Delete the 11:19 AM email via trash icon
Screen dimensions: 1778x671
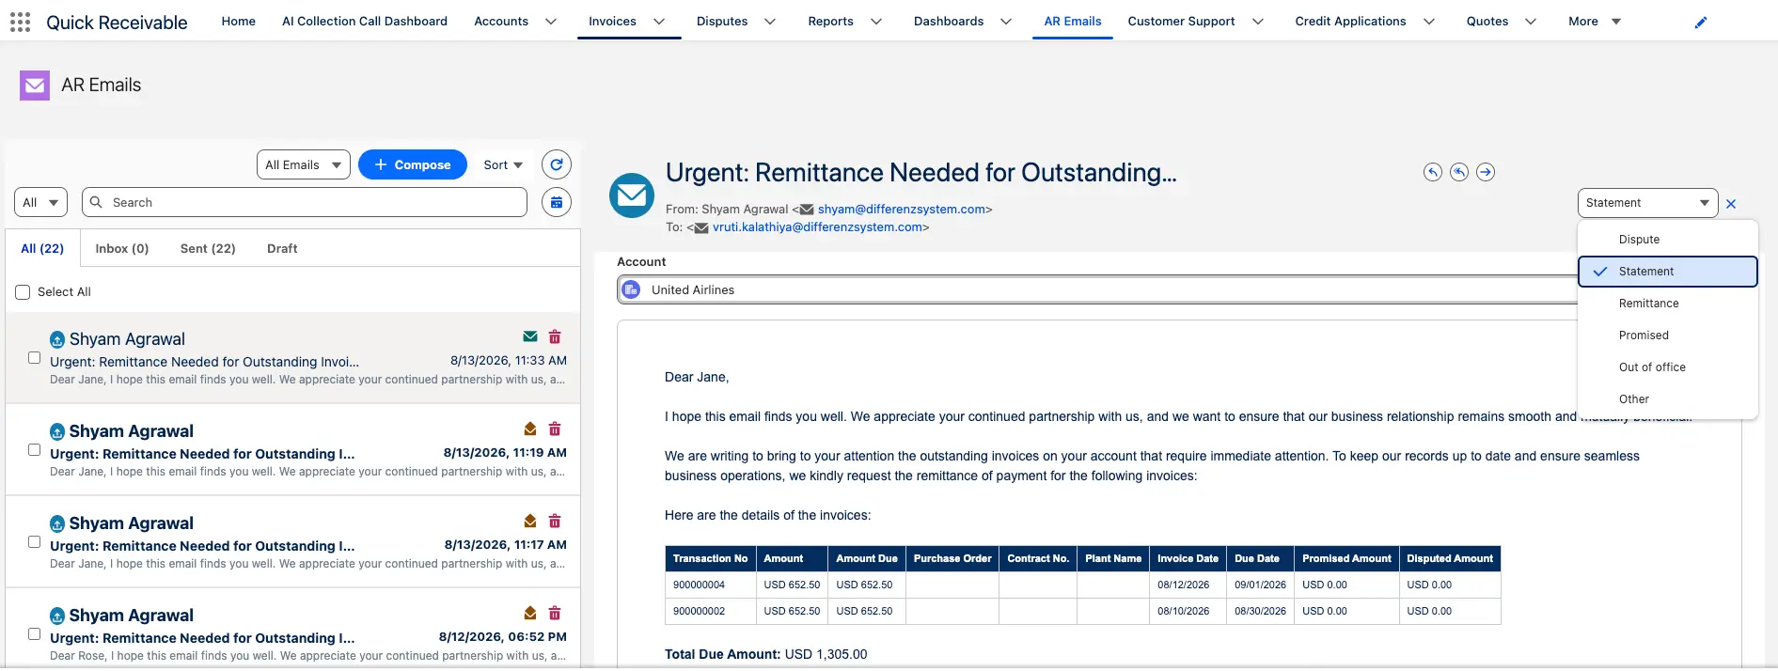[x=555, y=429]
